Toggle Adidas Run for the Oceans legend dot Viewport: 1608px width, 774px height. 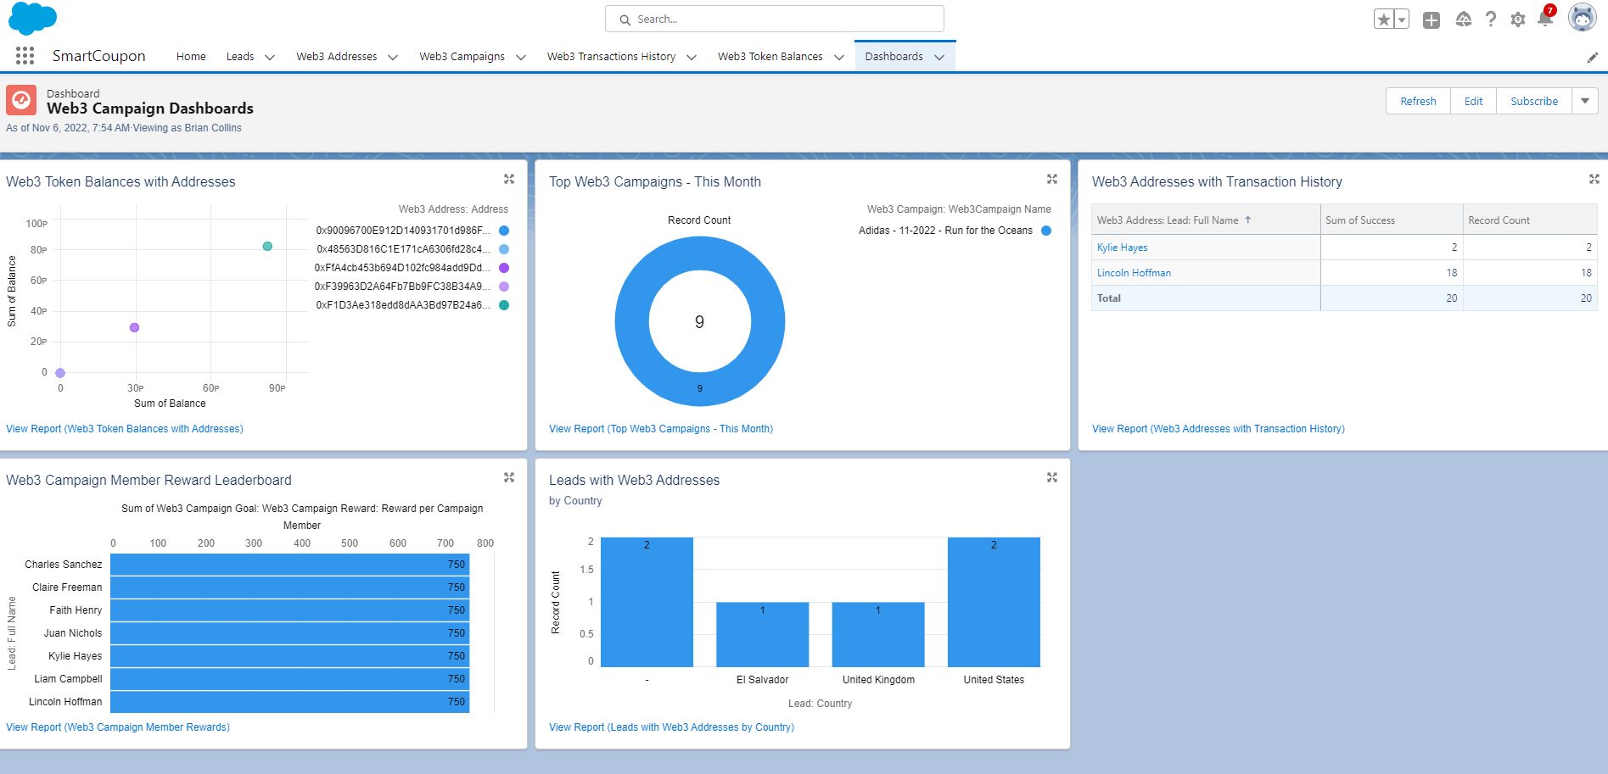(x=1046, y=231)
